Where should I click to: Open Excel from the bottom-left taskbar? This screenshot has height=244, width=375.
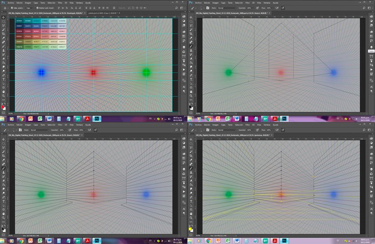[40, 241]
